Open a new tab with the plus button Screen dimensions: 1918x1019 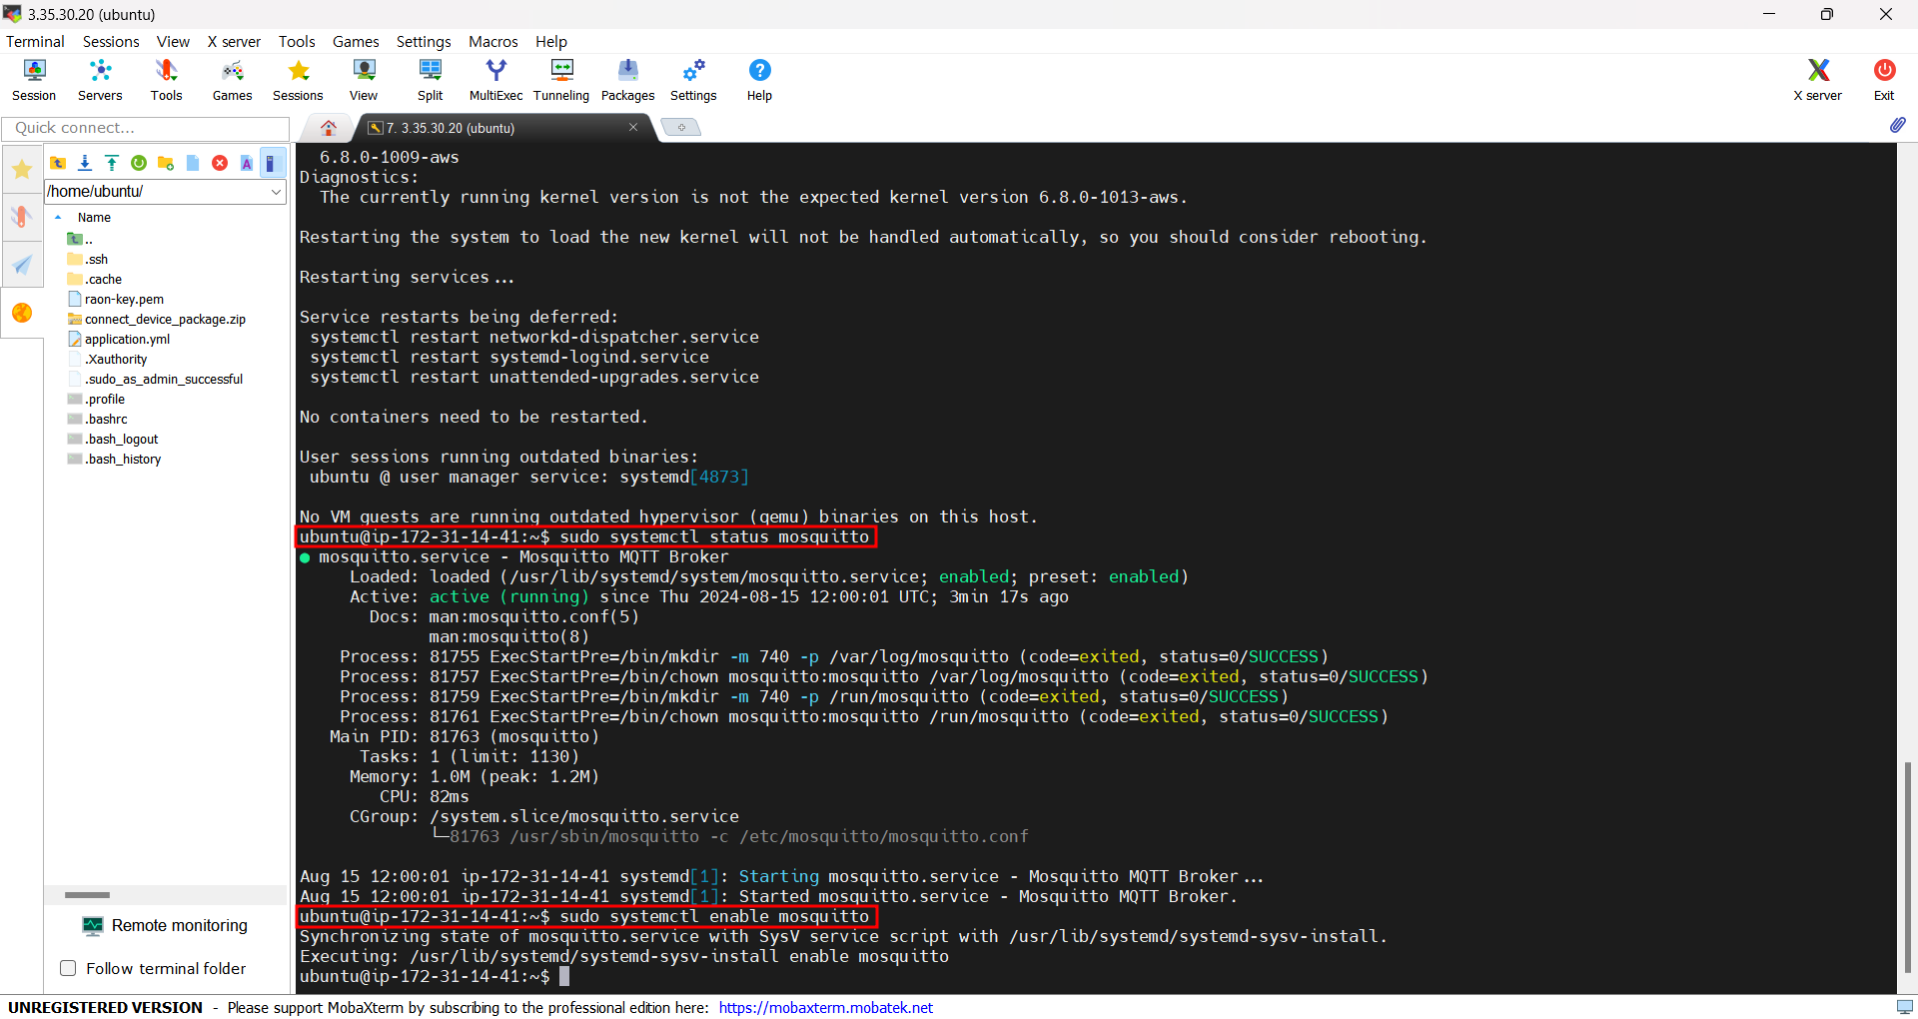click(681, 128)
